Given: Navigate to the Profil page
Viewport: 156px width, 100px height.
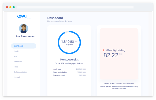Looking at the screenshot, I should [x=16, y=67].
